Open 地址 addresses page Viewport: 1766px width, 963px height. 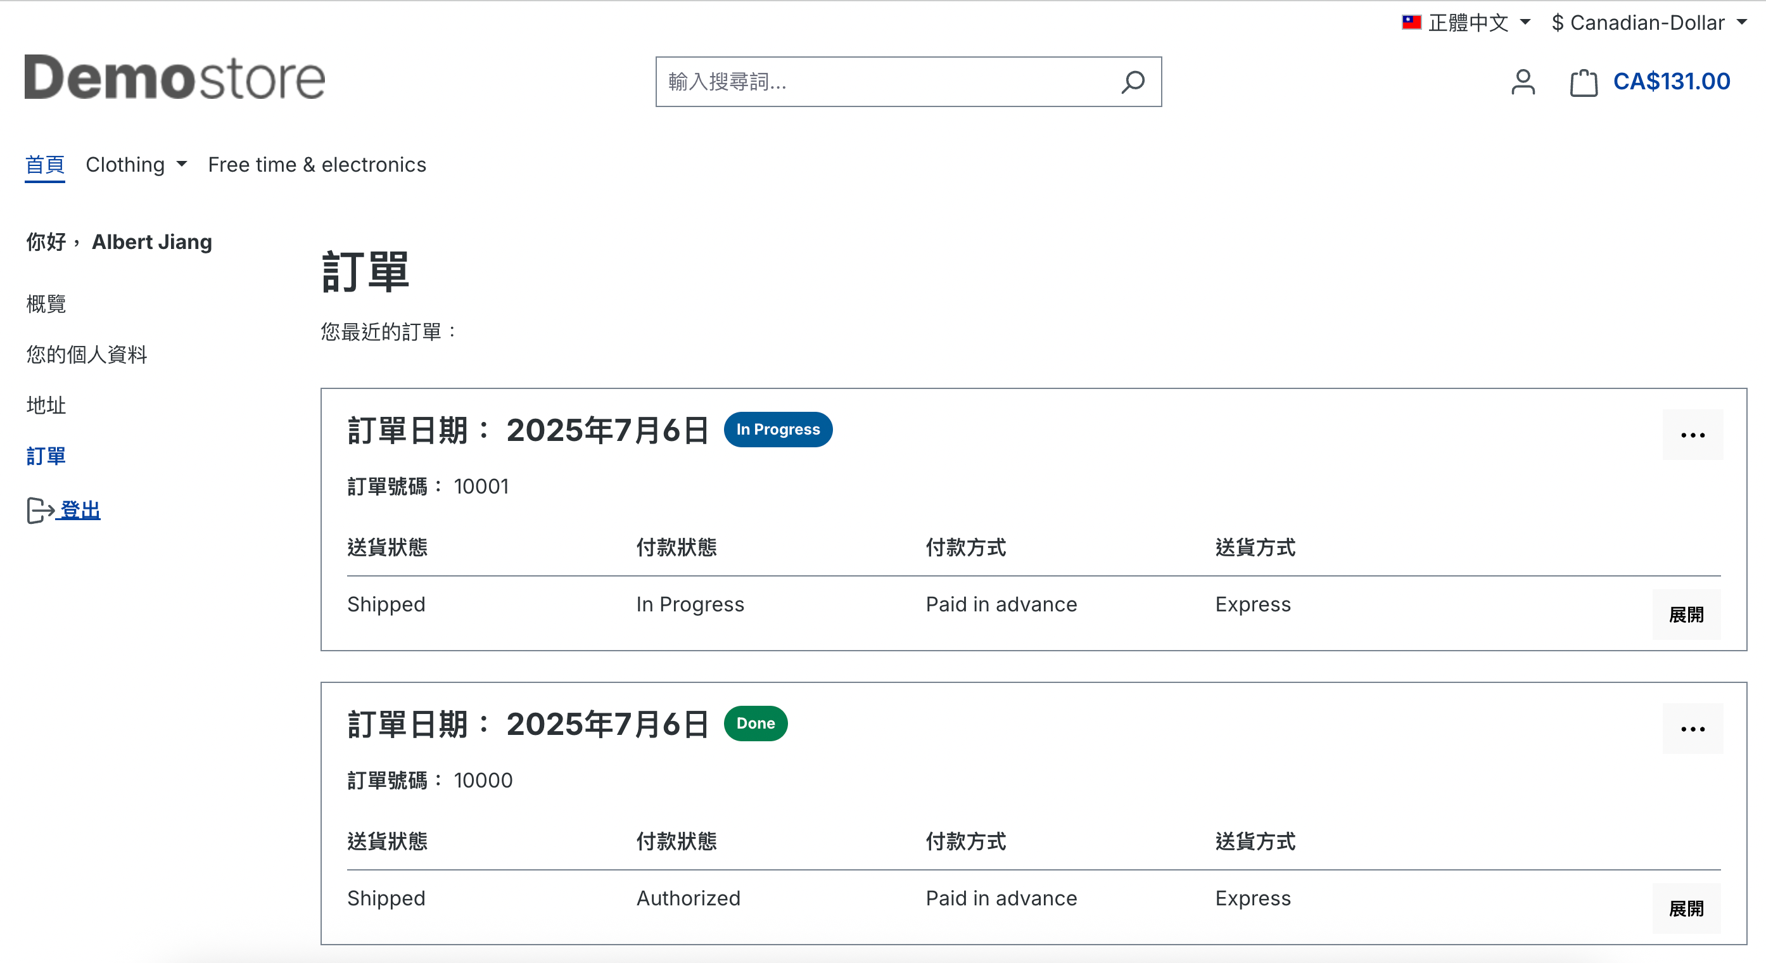(x=46, y=405)
